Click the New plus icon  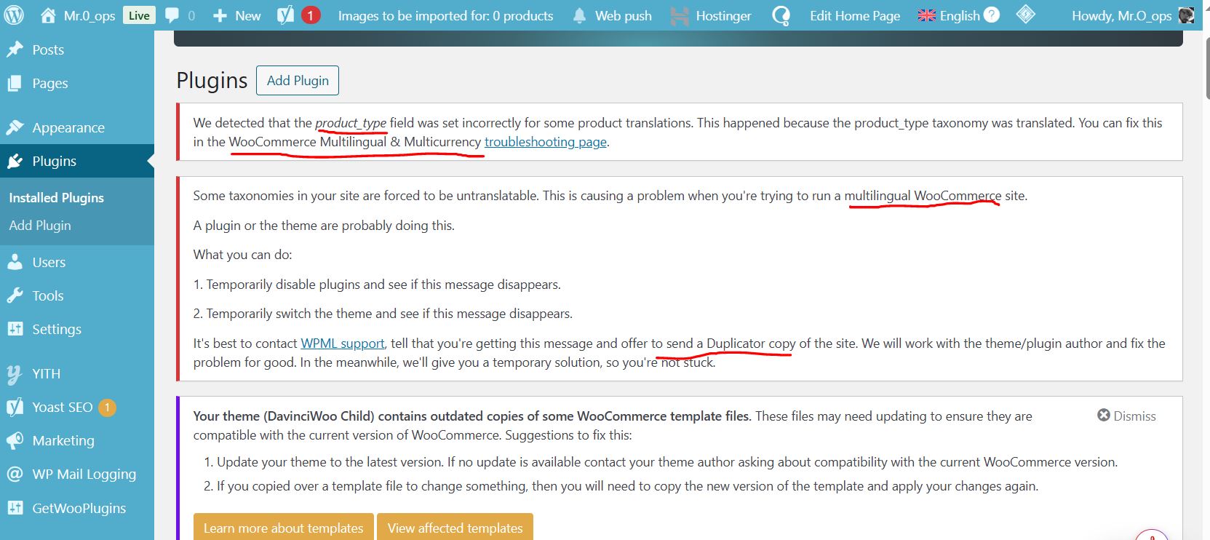click(220, 15)
